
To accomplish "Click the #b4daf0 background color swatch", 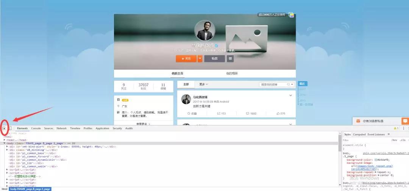I will (376, 160).
